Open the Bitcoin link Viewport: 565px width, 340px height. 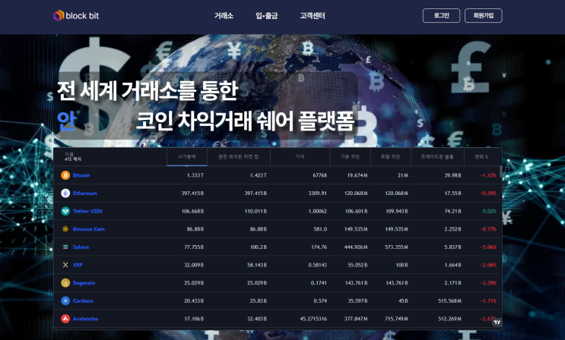pyautogui.click(x=81, y=175)
